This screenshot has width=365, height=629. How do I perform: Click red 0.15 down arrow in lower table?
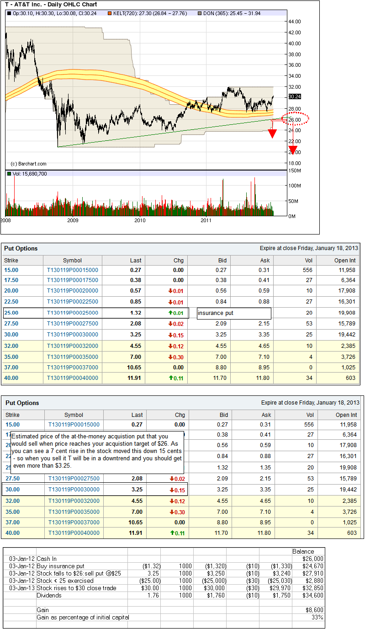pyautogui.click(x=172, y=489)
